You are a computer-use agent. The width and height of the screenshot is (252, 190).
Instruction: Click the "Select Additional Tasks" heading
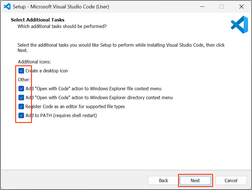(37, 20)
